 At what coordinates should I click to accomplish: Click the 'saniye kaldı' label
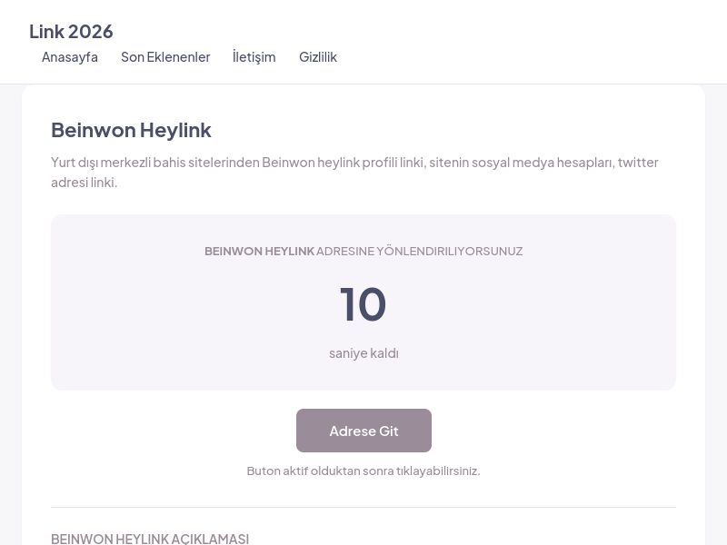[363, 353]
